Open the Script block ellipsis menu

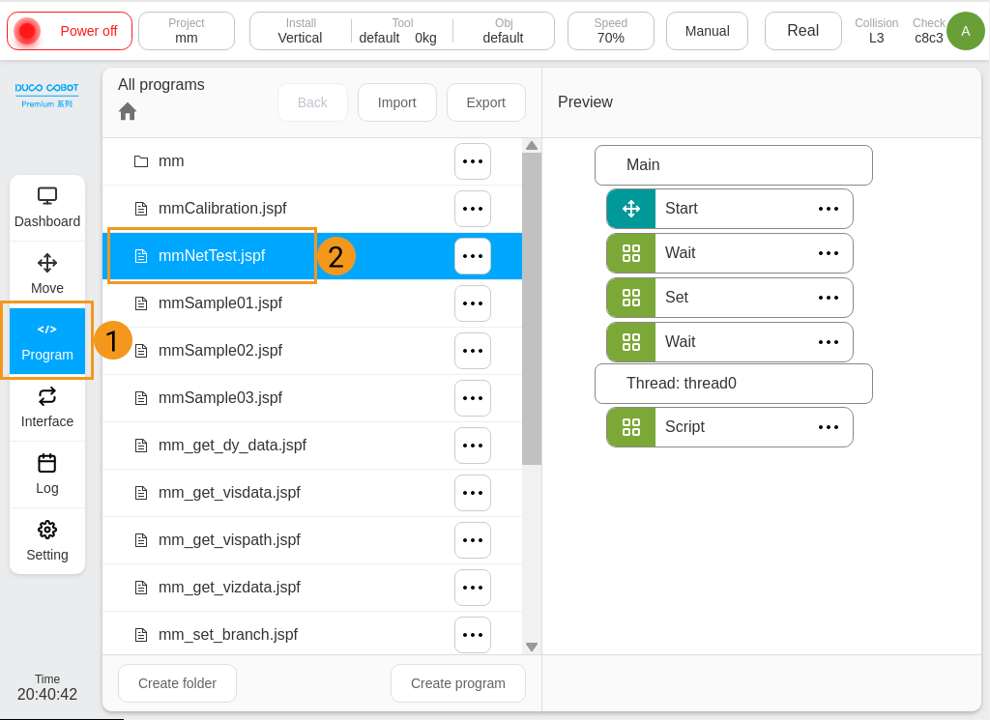point(829,427)
